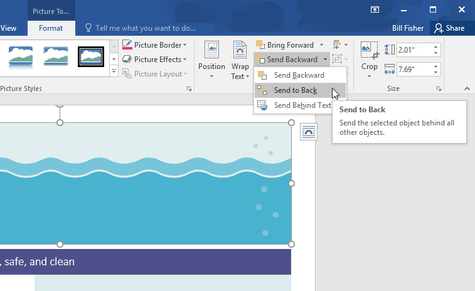Image resolution: width=475 pixels, height=291 pixels.
Task: Open the Picture Border color dropdown
Action: [x=185, y=45]
